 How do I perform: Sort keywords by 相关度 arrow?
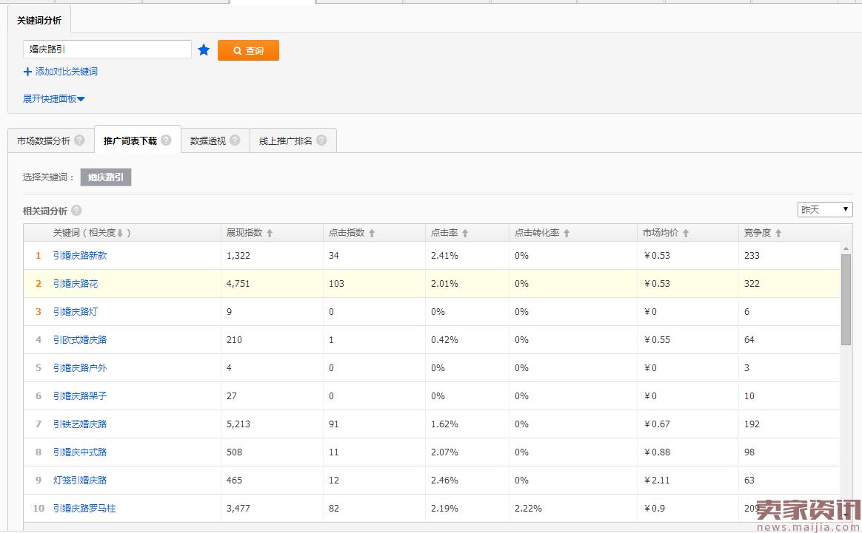point(120,233)
